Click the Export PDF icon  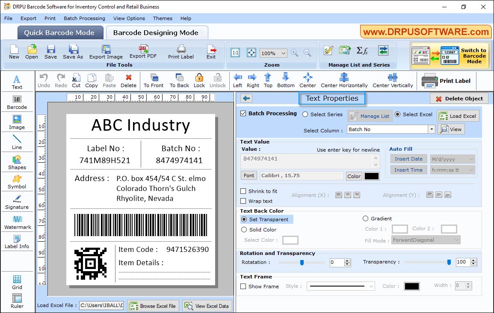(x=144, y=50)
